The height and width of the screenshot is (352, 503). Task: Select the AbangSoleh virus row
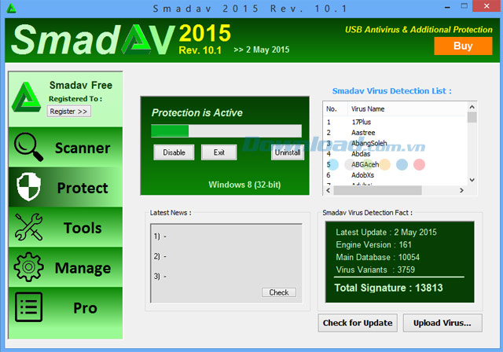(x=395, y=143)
